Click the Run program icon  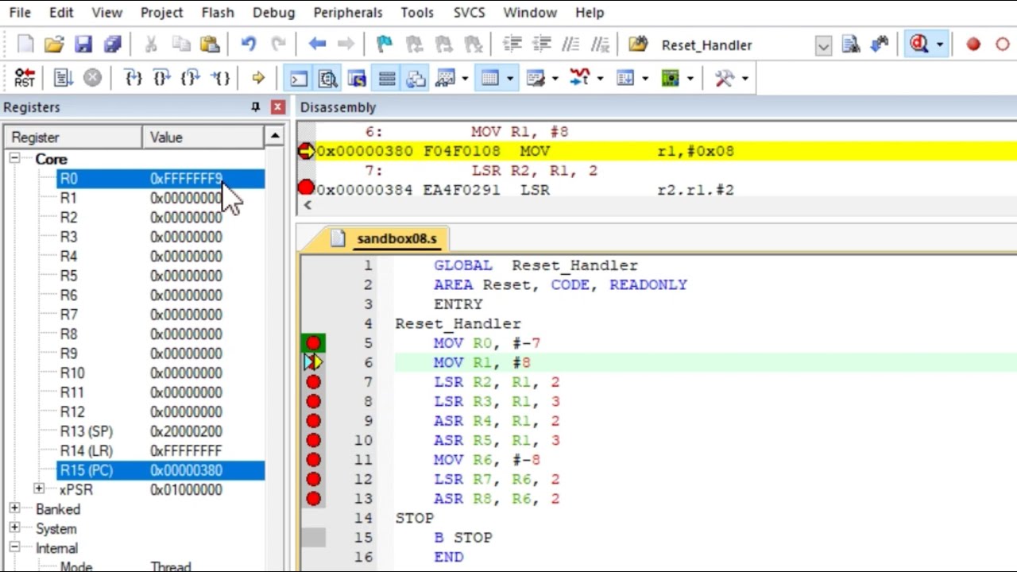63,78
